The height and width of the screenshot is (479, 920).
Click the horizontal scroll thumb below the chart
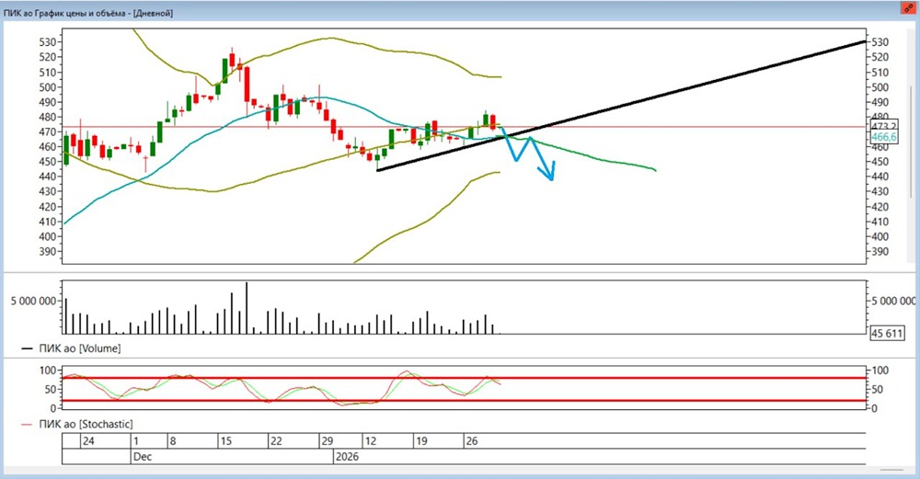891,470
